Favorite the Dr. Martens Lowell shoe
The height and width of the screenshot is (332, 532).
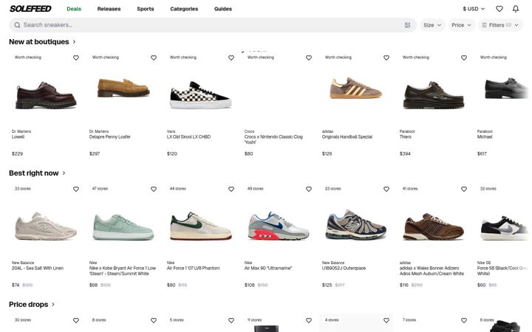[76, 58]
